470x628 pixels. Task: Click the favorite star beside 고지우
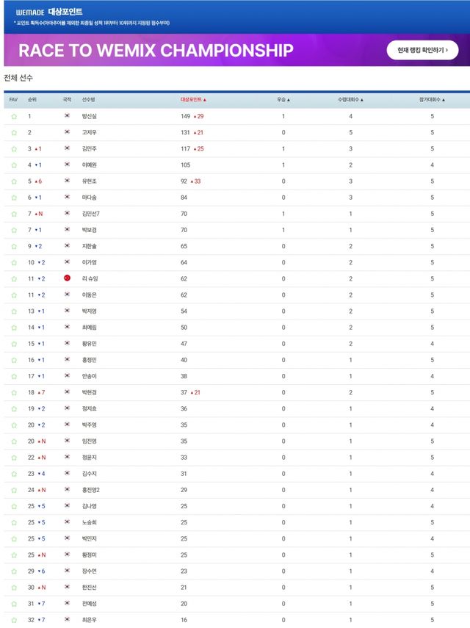point(13,132)
